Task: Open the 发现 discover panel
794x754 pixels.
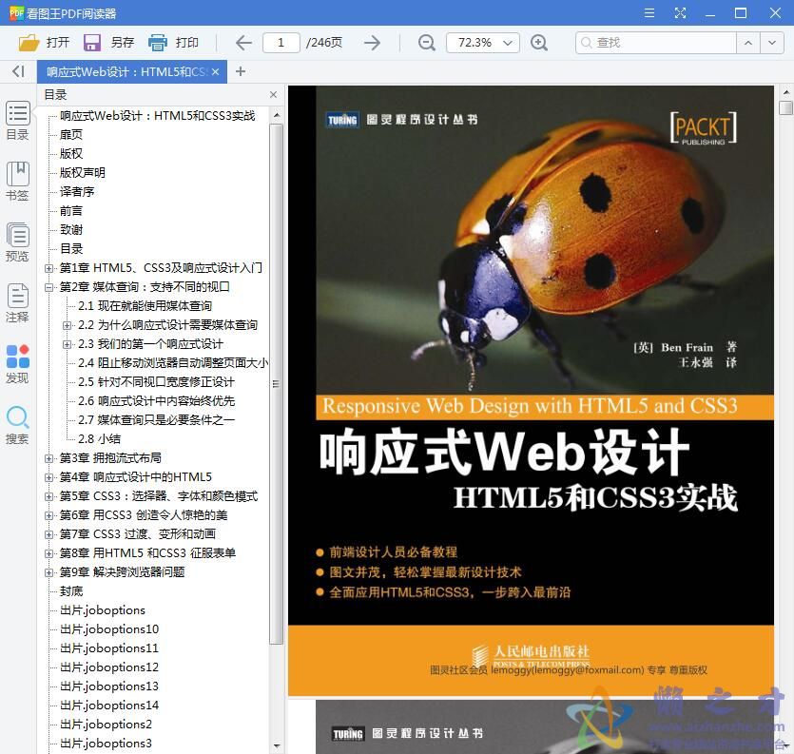Action: click(17, 363)
